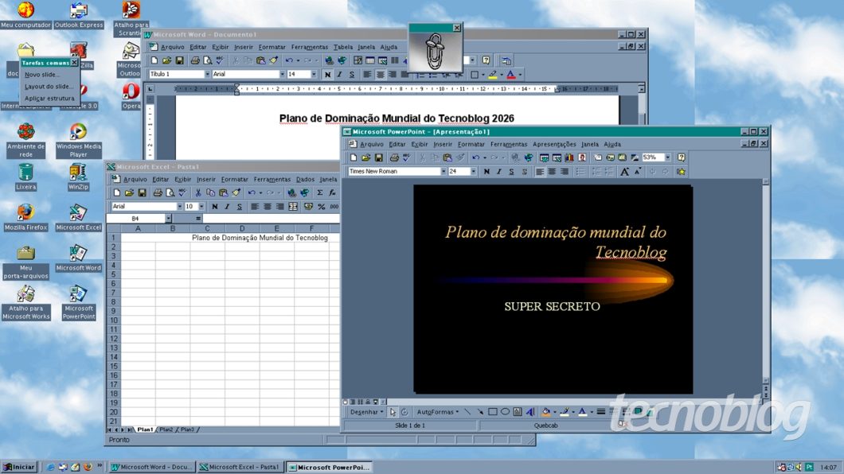Click Paste Function fx icon in Excel
This screenshot has height=474, width=844.
point(332,192)
